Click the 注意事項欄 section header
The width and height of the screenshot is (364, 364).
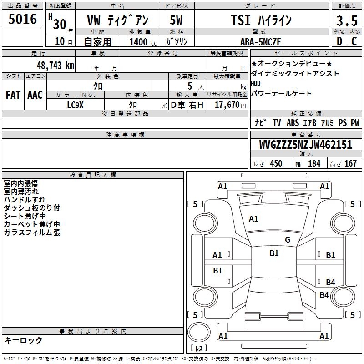pos(125,135)
